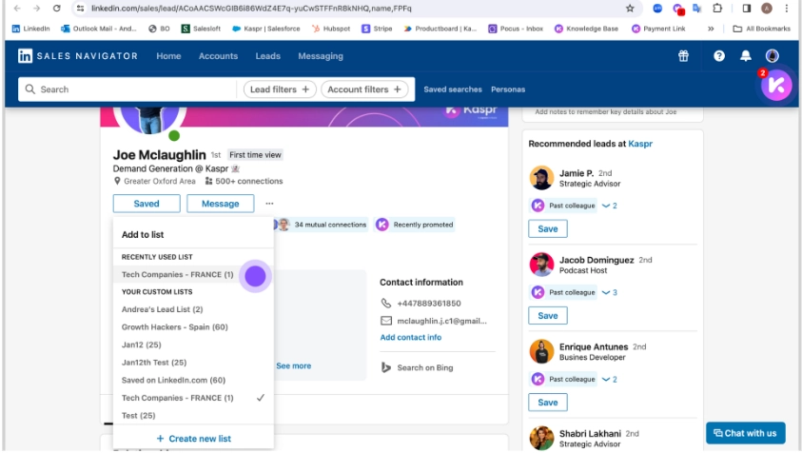Add to the Test (25) list
The image size is (802, 453).
(193, 415)
